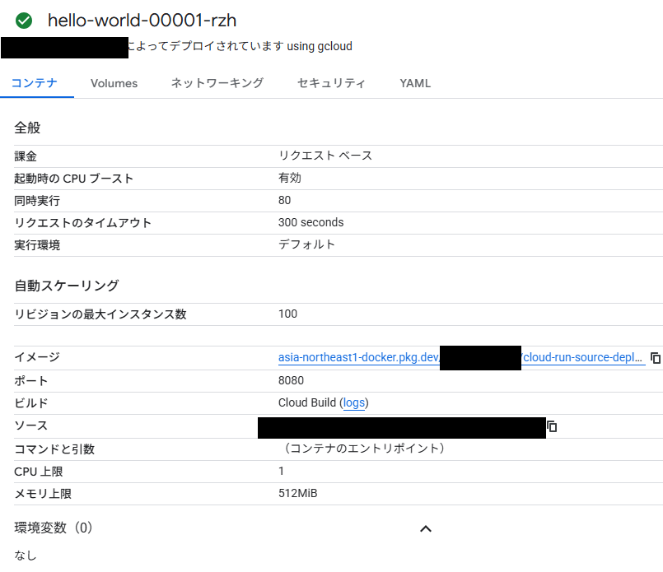Open the asia-northeast1-docker.pkg.dev image link
The width and height of the screenshot is (663, 572).
coord(358,358)
